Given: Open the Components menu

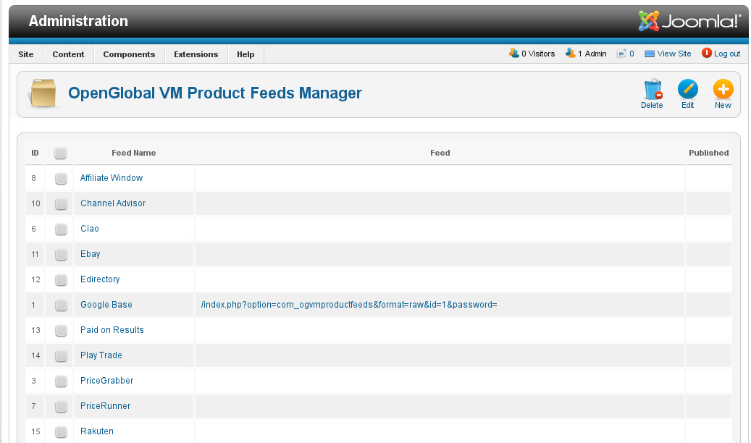Looking at the screenshot, I should coord(130,54).
